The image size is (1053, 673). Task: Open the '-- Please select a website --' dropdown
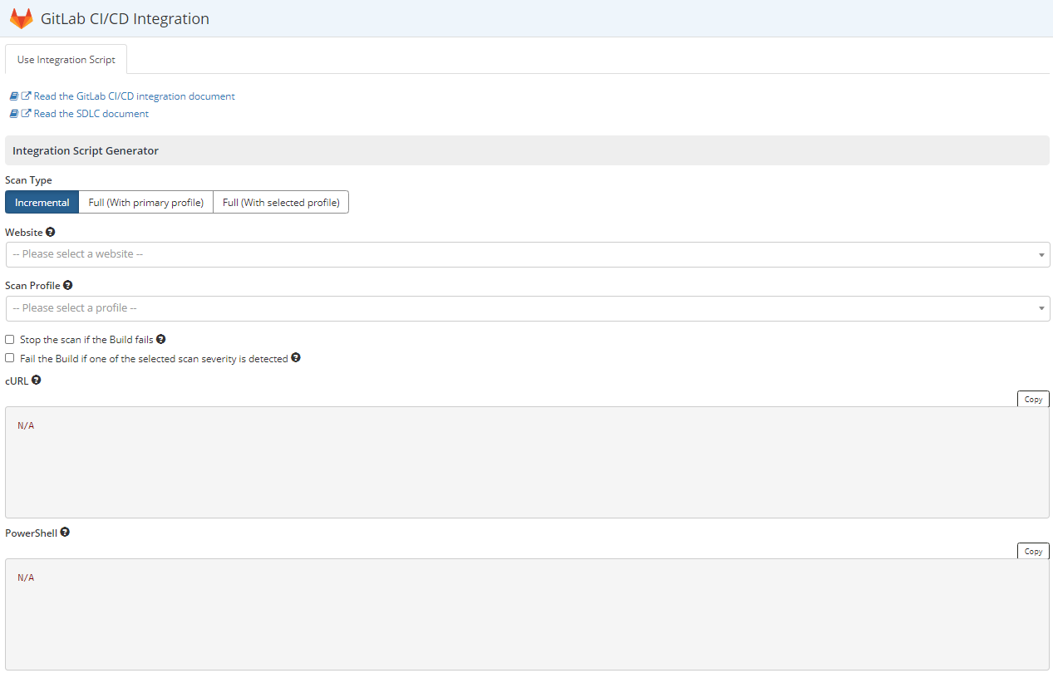coord(527,254)
